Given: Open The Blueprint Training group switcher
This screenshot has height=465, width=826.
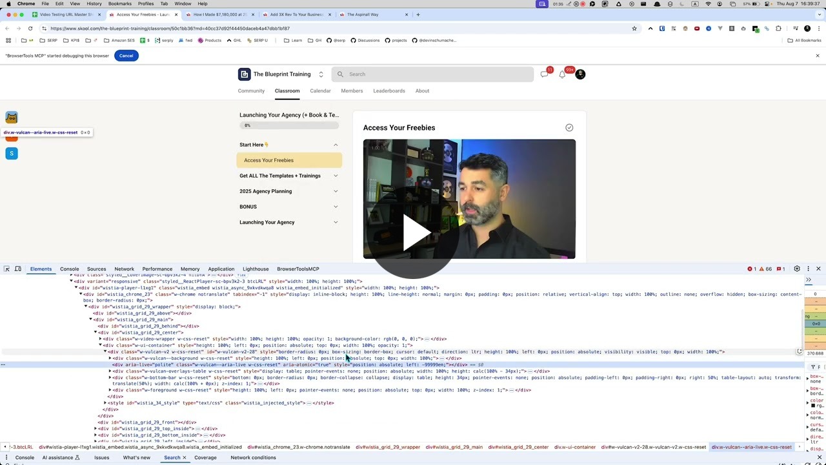Looking at the screenshot, I should [x=321, y=74].
